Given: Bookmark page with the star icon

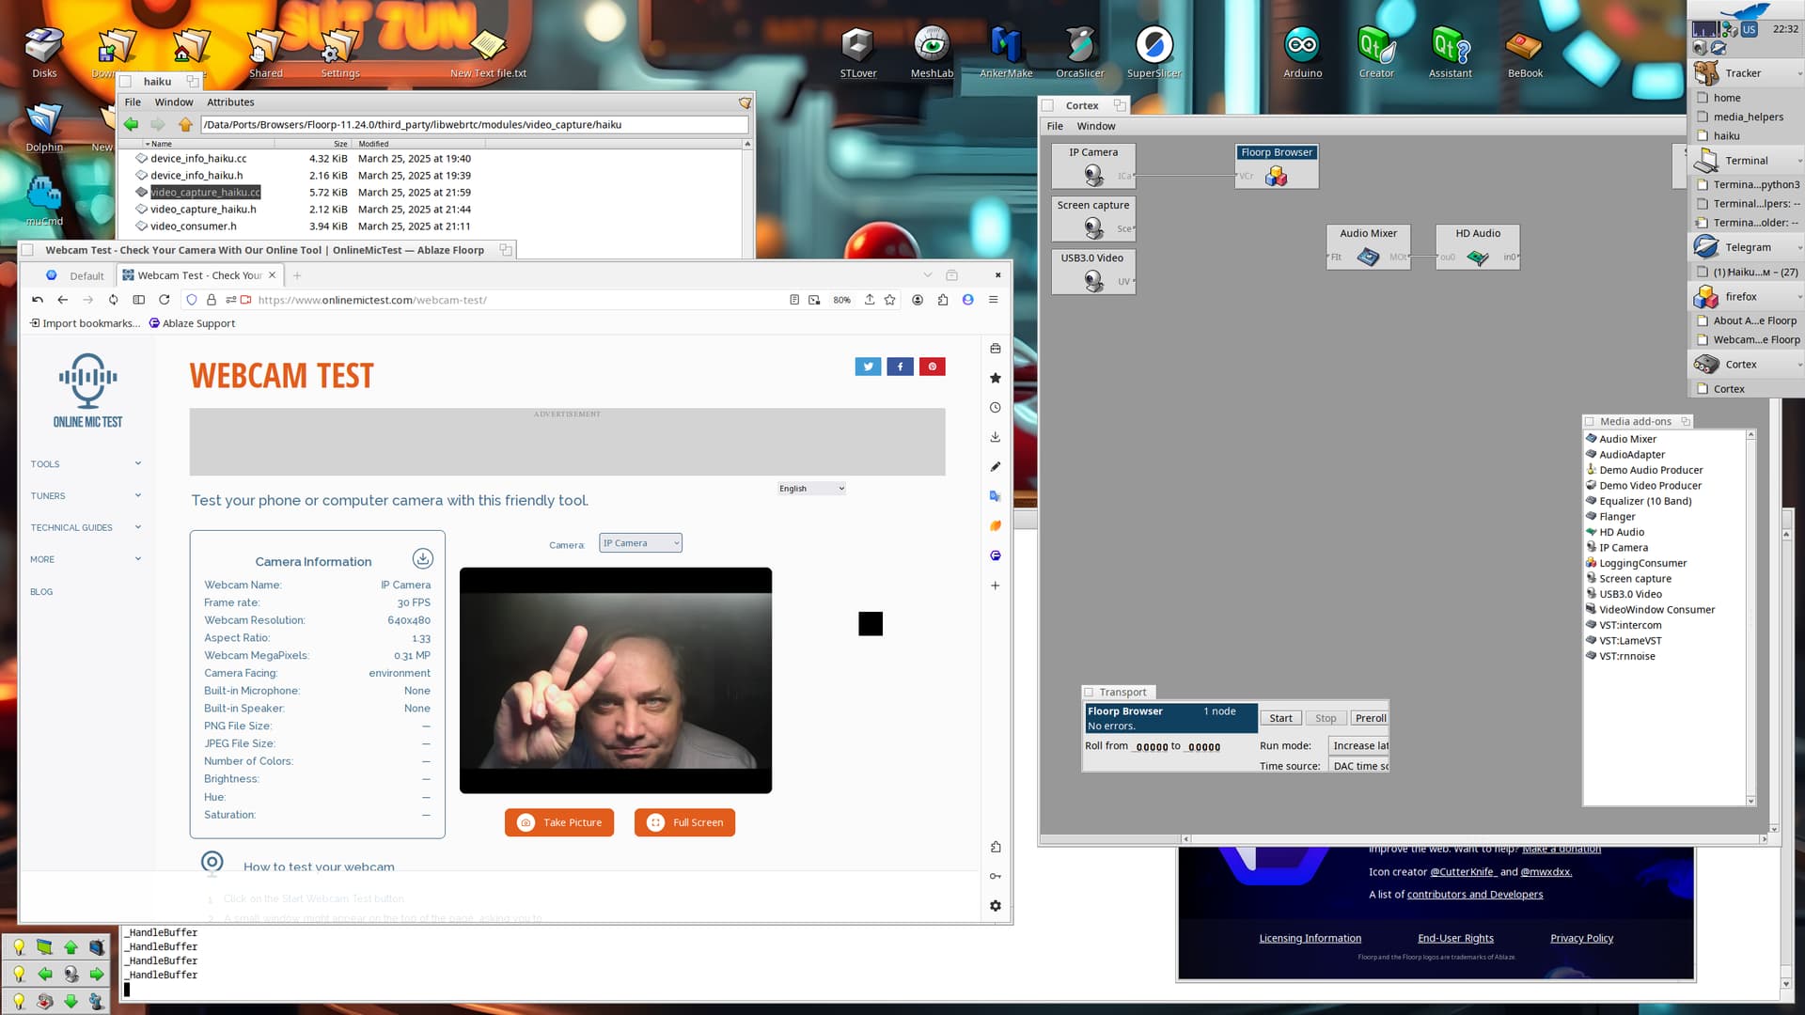Looking at the screenshot, I should 889,300.
